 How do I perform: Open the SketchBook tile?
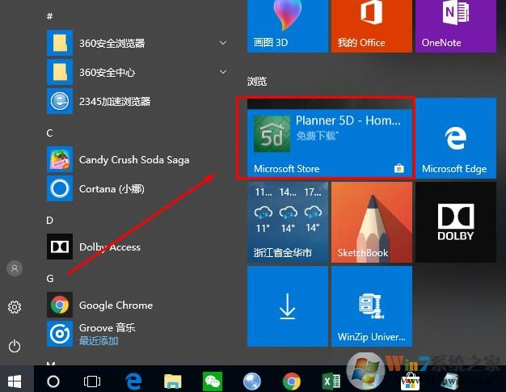(372, 222)
